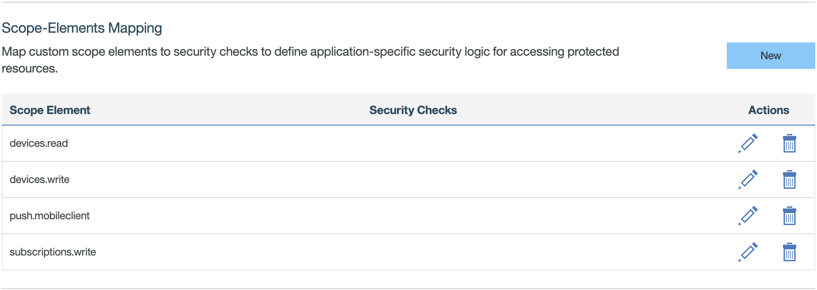Screen dimensions: 817x290
Task: Click the Actions column header
Action: 768,110
